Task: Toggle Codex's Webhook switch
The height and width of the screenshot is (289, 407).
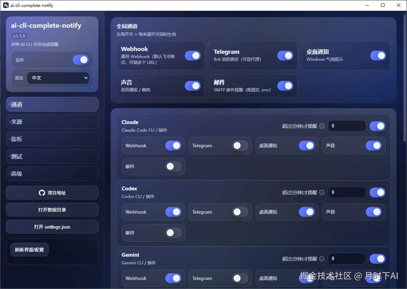Action: [173, 212]
